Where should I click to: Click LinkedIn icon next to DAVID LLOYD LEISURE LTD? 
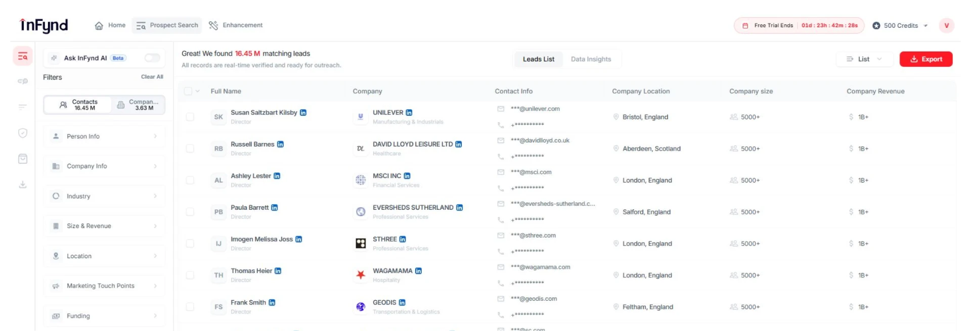tap(459, 144)
